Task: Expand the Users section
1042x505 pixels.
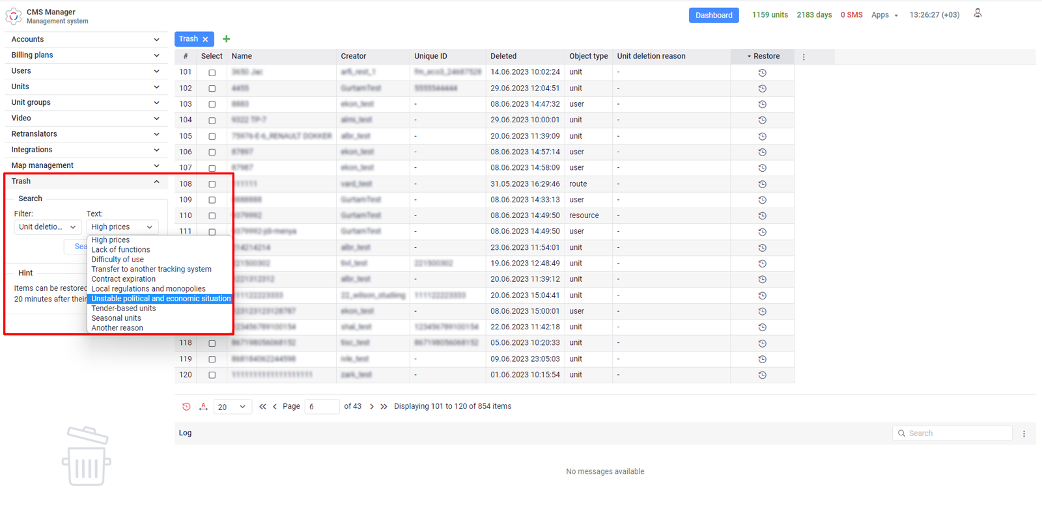Action: (85, 71)
